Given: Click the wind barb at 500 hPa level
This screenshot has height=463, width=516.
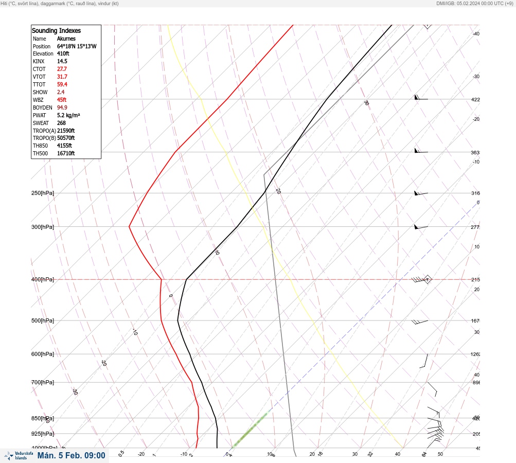Looking at the screenshot, I should pyautogui.click(x=420, y=322).
